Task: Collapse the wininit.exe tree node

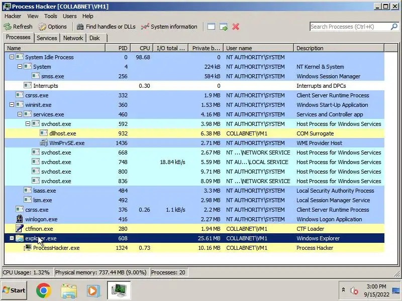Action: [x=12, y=105]
